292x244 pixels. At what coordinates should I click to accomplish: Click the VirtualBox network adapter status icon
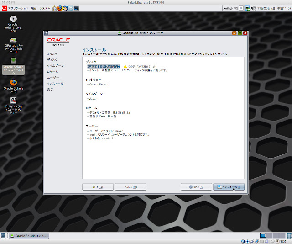click(257, 241)
